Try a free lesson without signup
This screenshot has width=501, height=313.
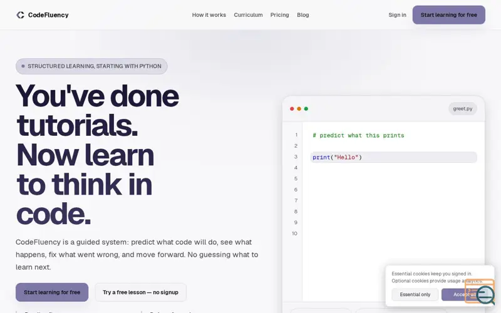tap(140, 292)
